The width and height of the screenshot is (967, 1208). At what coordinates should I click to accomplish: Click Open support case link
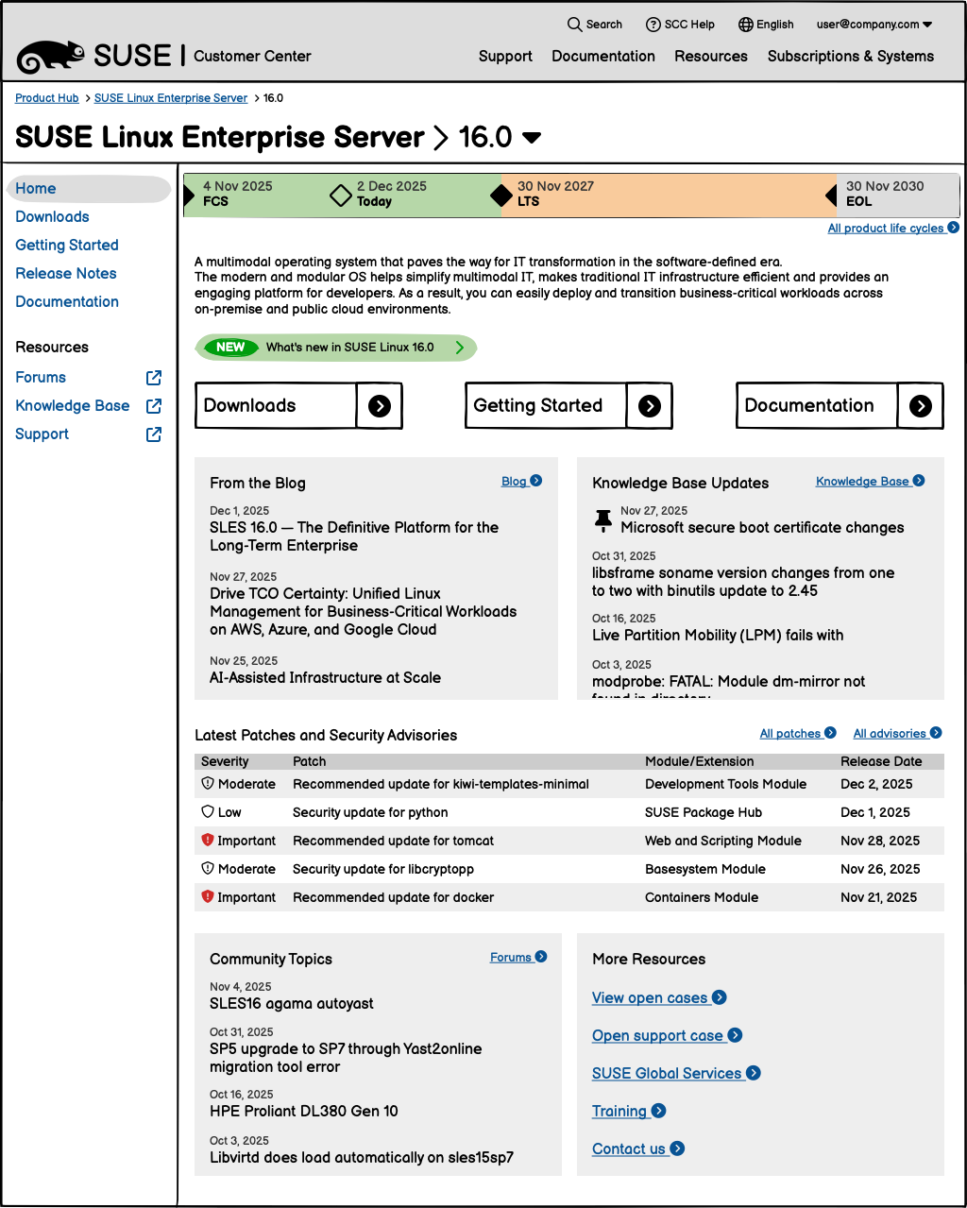[x=667, y=1035]
